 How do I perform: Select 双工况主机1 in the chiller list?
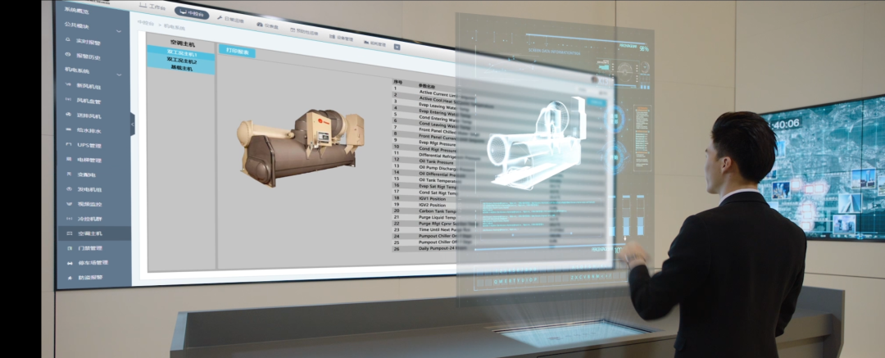181,54
